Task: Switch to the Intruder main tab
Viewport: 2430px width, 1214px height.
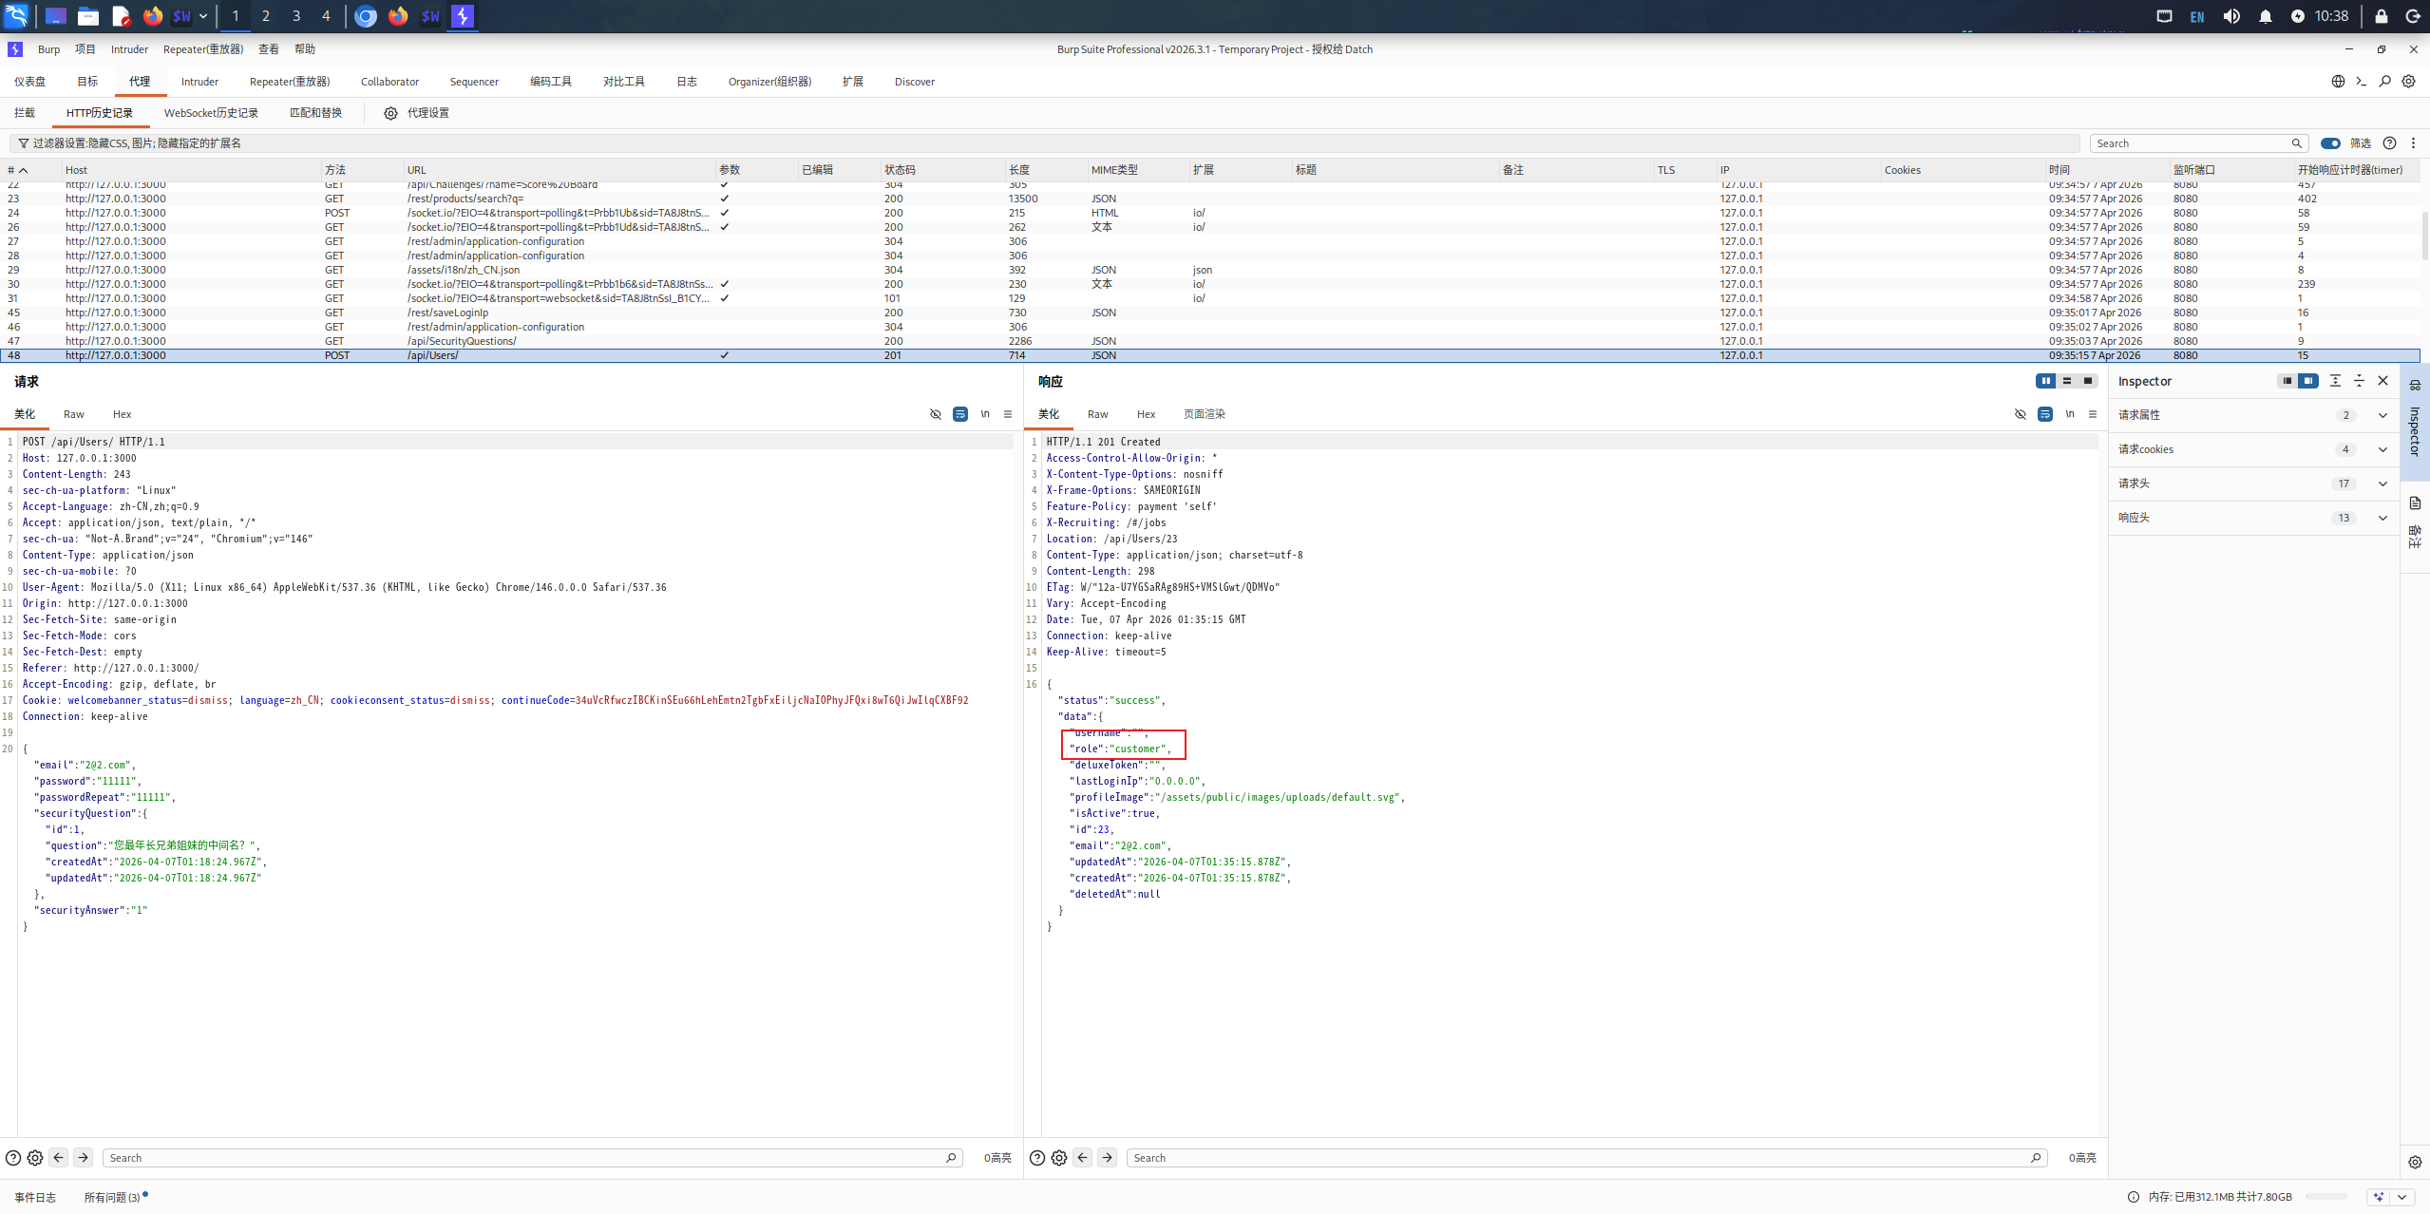Action: point(199,82)
